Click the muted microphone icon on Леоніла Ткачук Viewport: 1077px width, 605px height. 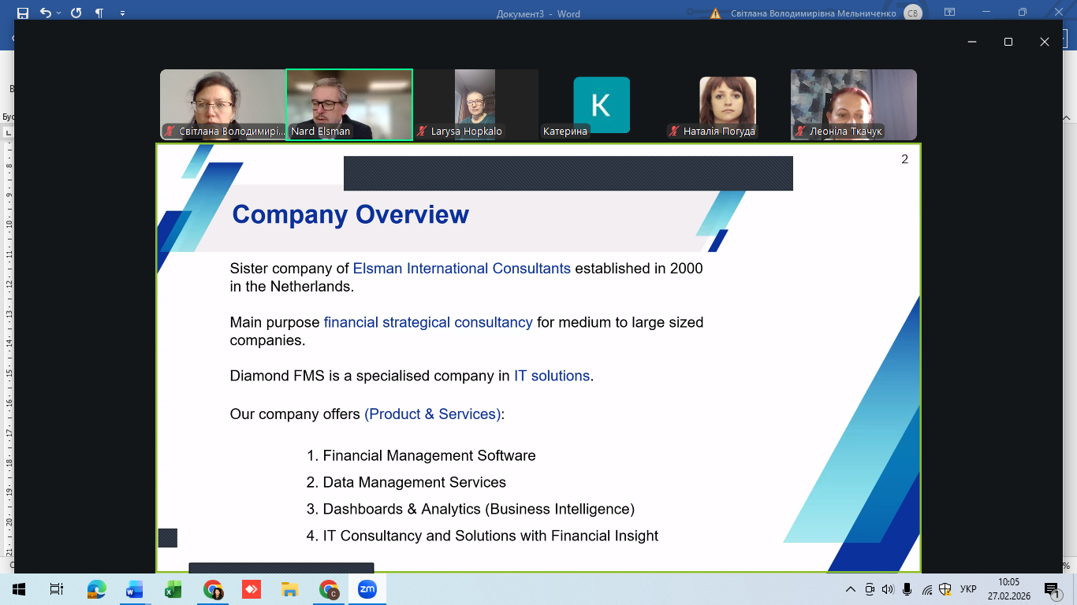coord(801,132)
